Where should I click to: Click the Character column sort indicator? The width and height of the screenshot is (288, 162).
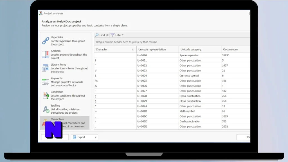click(133, 49)
